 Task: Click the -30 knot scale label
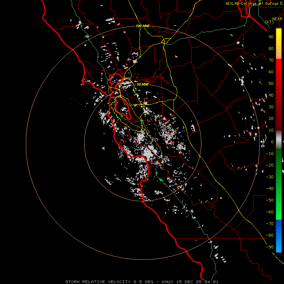tap(270, 177)
